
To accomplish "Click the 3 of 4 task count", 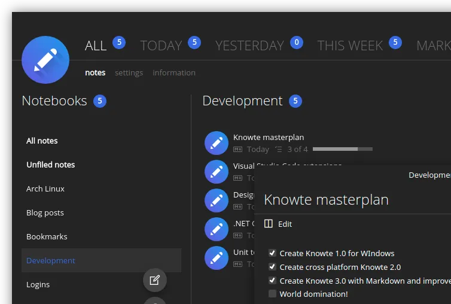I will click(297, 149).
